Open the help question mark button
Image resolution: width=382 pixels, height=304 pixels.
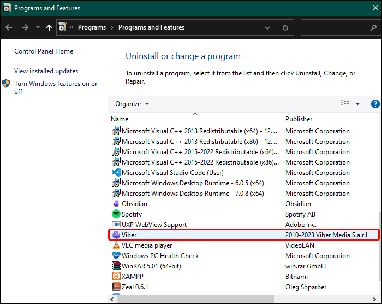coord(375,104)
